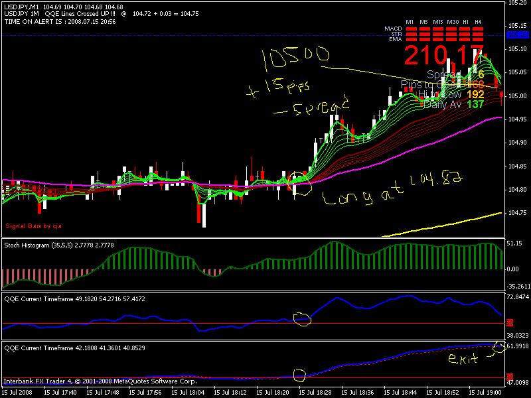Screen dimensions: 531x398
Task: Click the upper QQE Current Timeframe 49.1820 label
Action: (x=74, y=299)
